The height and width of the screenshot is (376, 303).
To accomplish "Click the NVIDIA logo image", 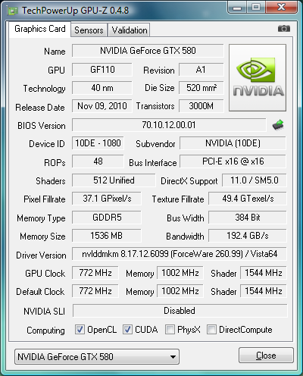I will pos(258,77).
